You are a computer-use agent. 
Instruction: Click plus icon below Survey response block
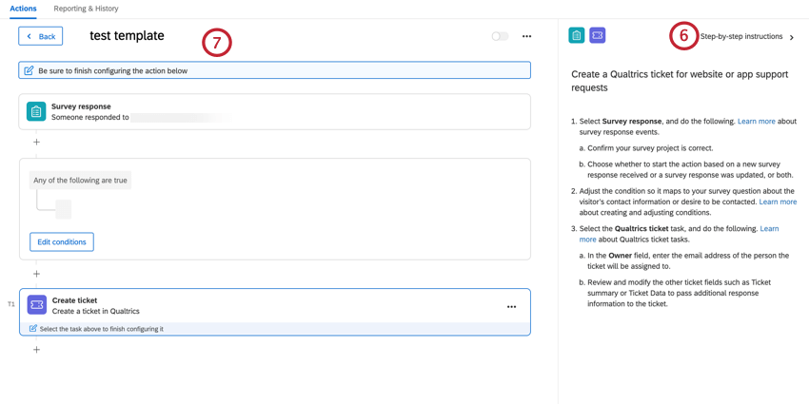36,142
